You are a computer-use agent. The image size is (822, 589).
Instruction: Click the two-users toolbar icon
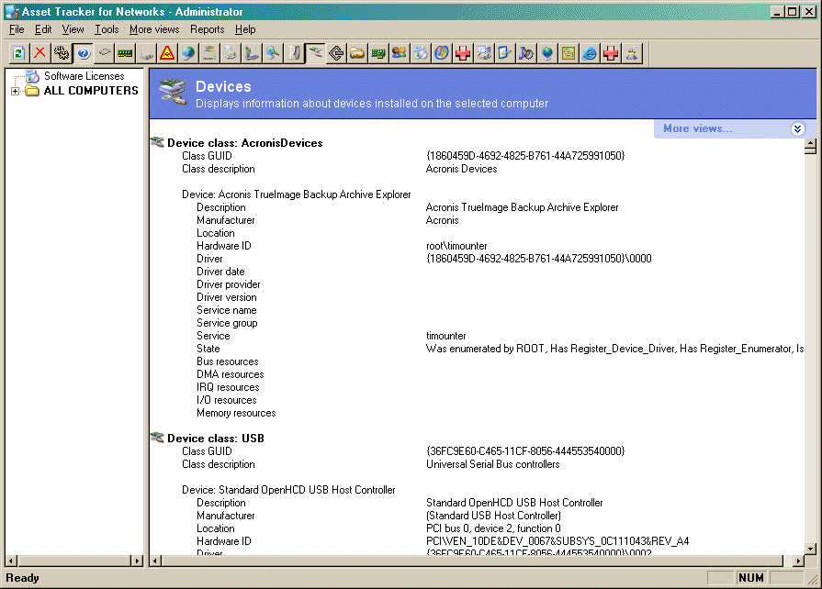[400, 53]
